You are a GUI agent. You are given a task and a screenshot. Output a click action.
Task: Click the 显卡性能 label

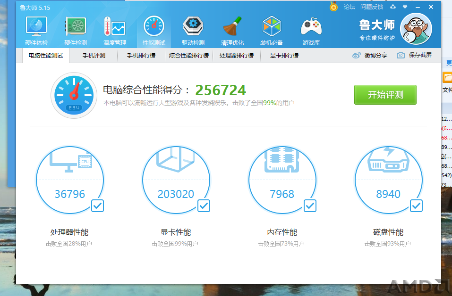point(176,232)
